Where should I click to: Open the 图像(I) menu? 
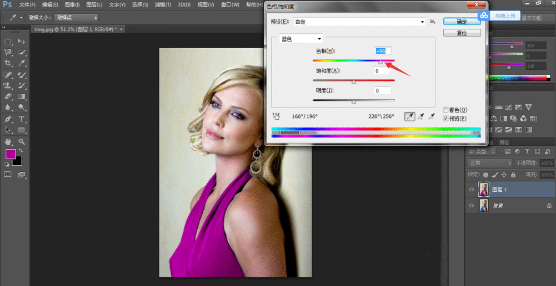coord(72,5)
